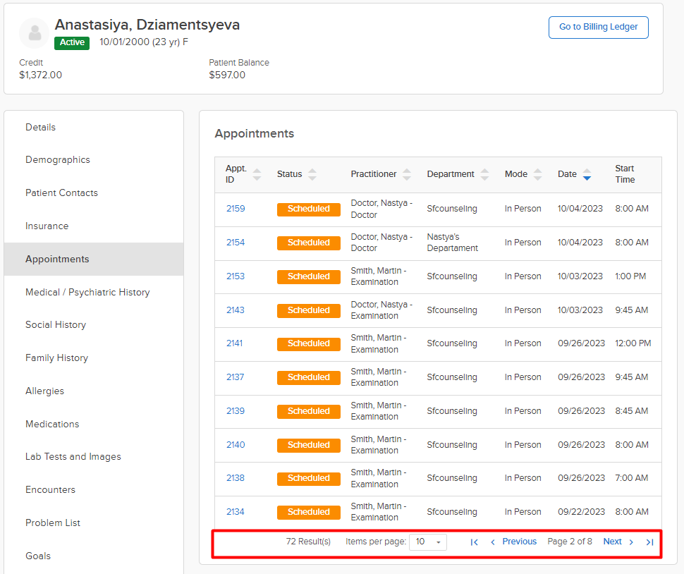This screenshot has height=574, width=684.
Task: Click the 72 Result(s) text
Action: tap(308, 542)
